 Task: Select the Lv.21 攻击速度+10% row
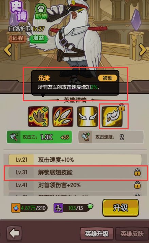[75, 160]
